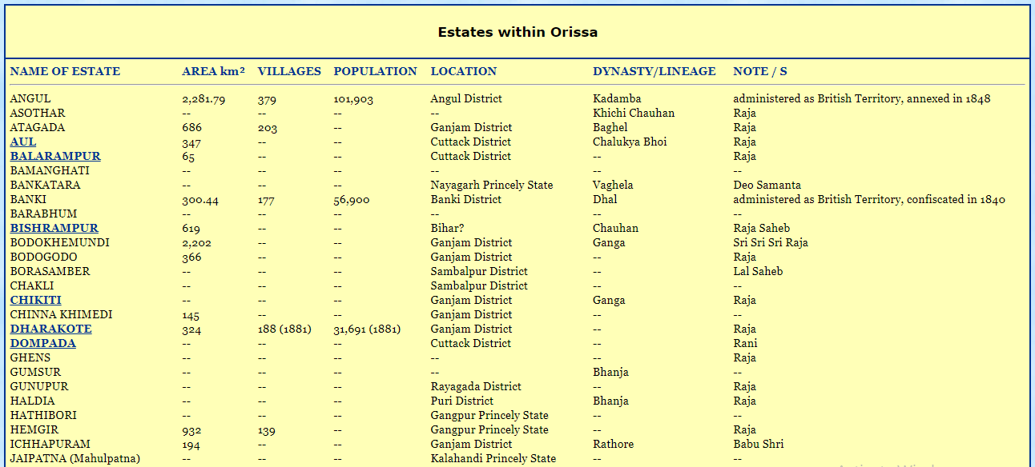Click the DYNASTY/LINEAGE column header
Image resolution: width=1035 pixels, height=467 pixels.
point(654,71)
